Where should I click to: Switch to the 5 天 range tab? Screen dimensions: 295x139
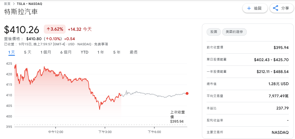(28, 52)
